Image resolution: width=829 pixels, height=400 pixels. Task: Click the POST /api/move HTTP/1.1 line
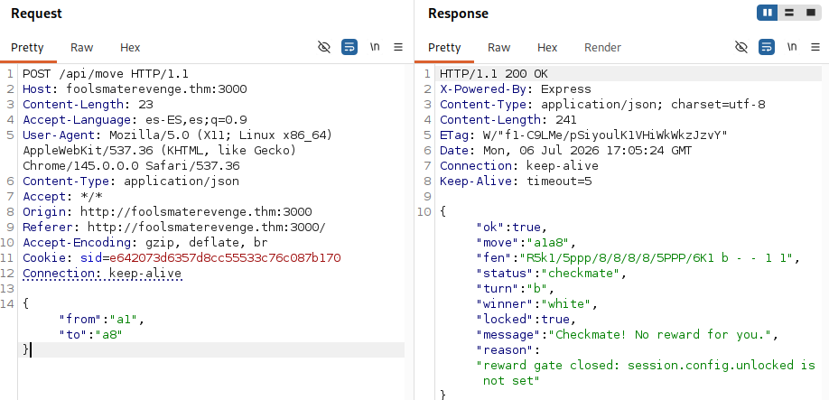pos(106,73)
